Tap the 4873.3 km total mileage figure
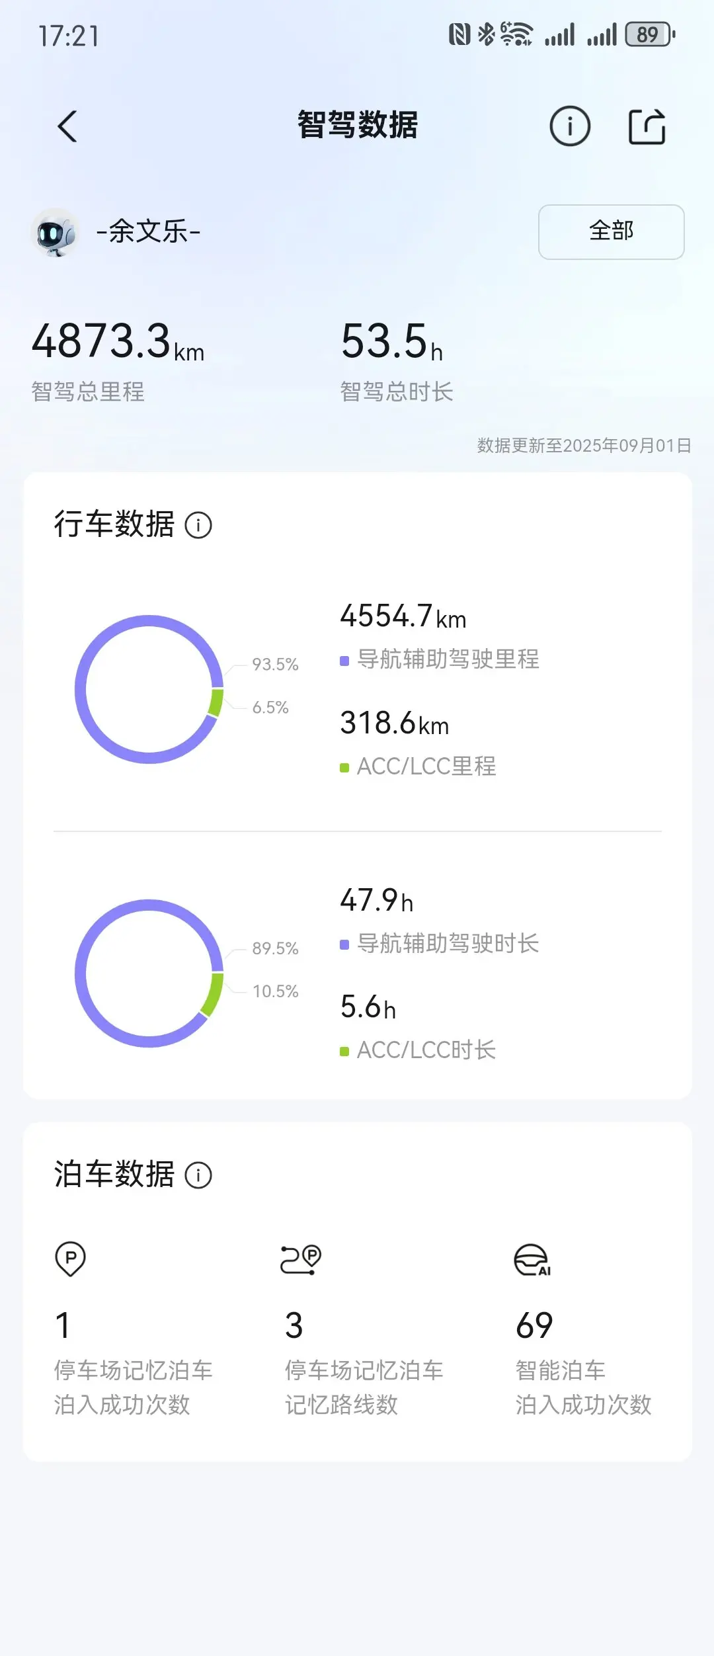The height and width of the screenshot is (1656, 714). tap(118, 342)
